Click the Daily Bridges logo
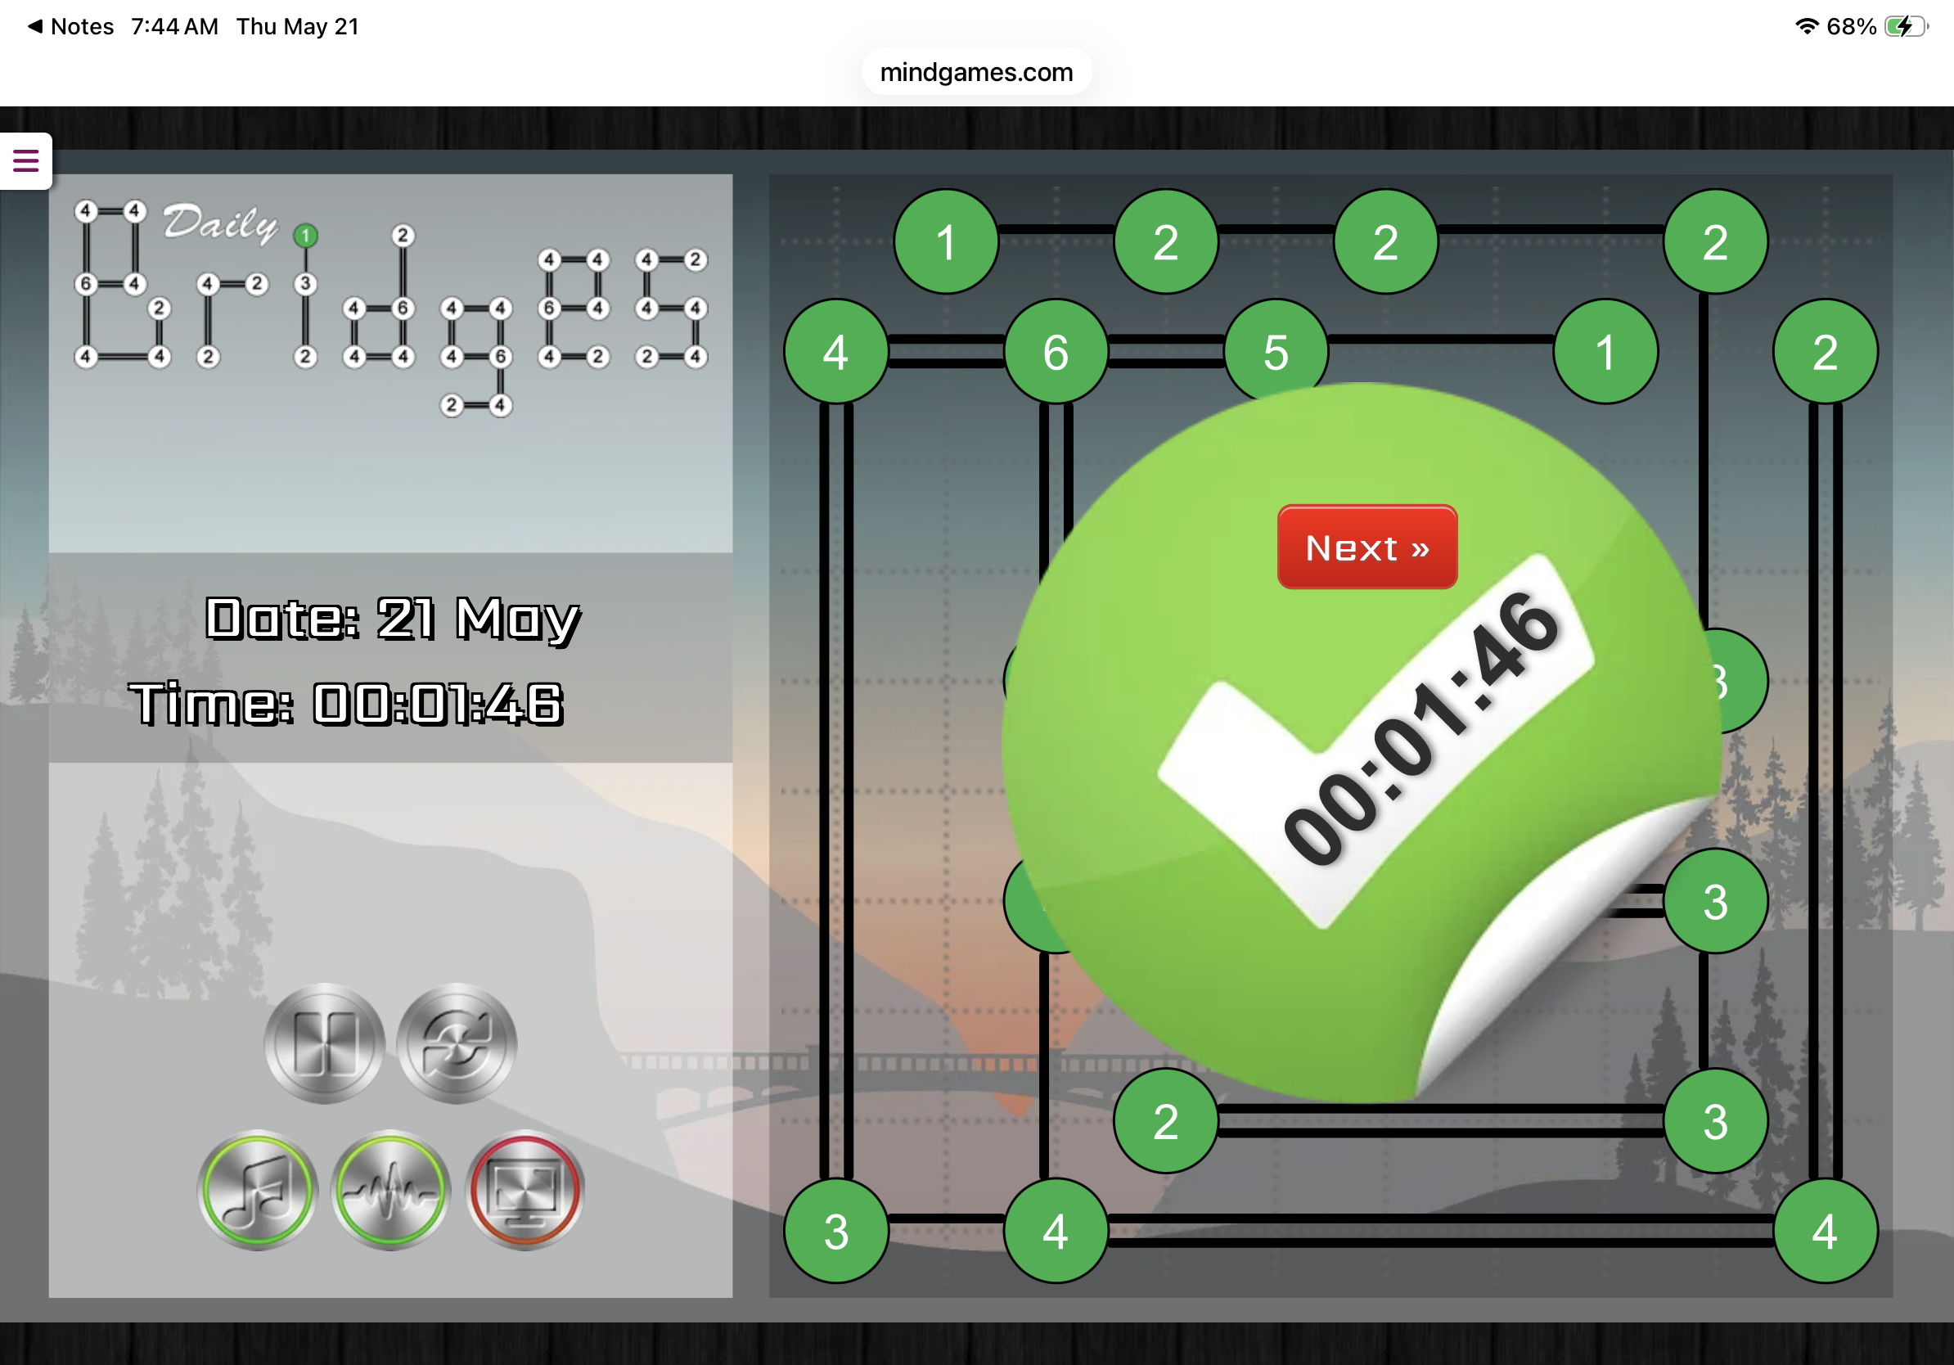Image resolution: width=1954 pixels, height=1365 pixels. click(x=390, y=306)
